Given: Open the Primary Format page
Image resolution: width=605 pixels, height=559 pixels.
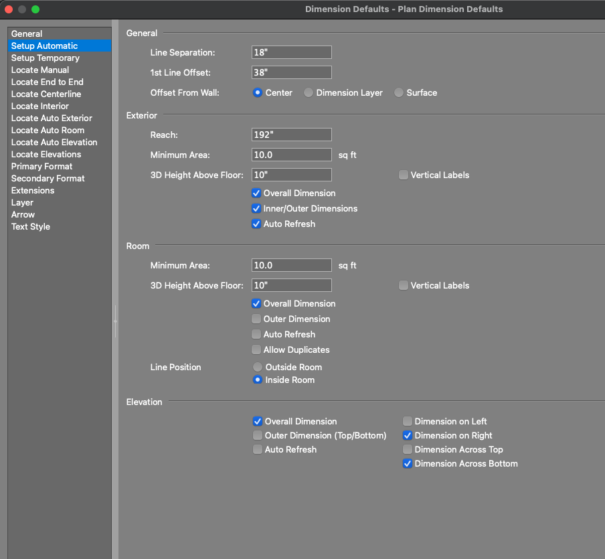Looking at the screenshot, I should [41, 166].
